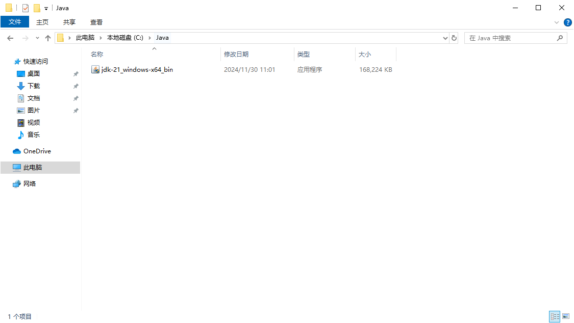The image size is (574, 323).
Task: Switch to large icons view layout
Action: [566, 316]
